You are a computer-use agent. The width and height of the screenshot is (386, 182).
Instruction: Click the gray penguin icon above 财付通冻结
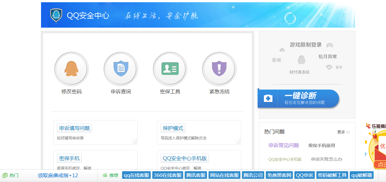301,60
